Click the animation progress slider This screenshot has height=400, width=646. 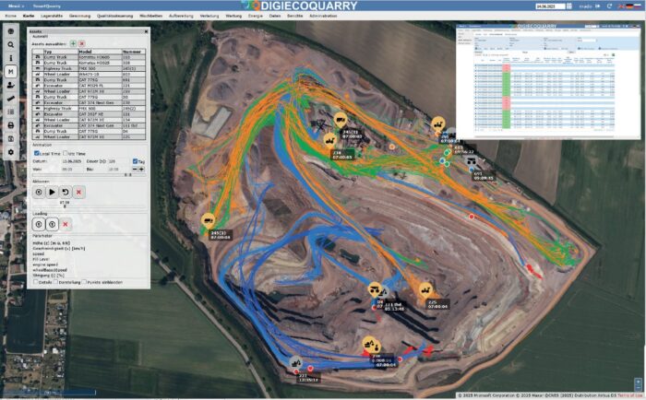pos(89,206)
